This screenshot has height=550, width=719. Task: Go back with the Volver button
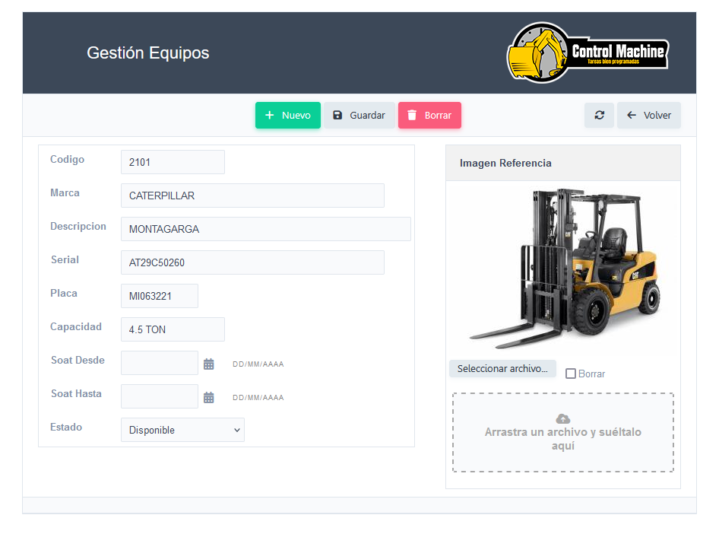click(x=649, y=116)
